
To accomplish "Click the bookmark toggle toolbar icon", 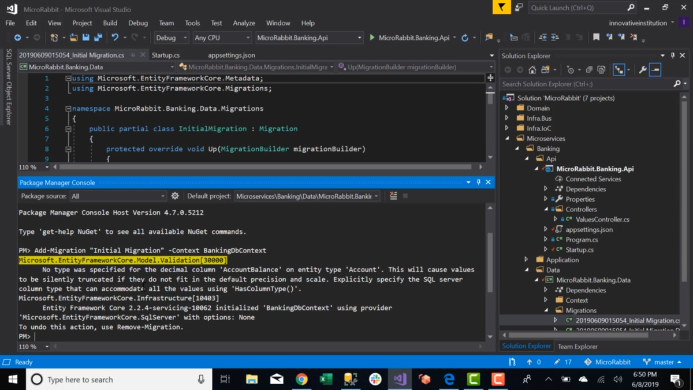I will pyautogui.click(x=596, y=38).
